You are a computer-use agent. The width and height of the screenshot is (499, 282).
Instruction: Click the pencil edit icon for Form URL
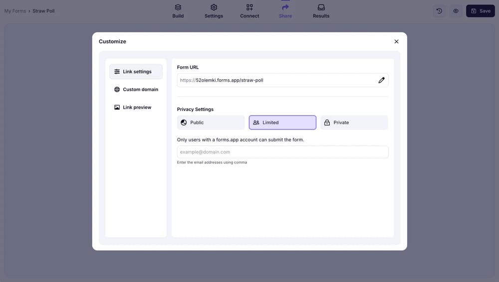click(381, 80)
